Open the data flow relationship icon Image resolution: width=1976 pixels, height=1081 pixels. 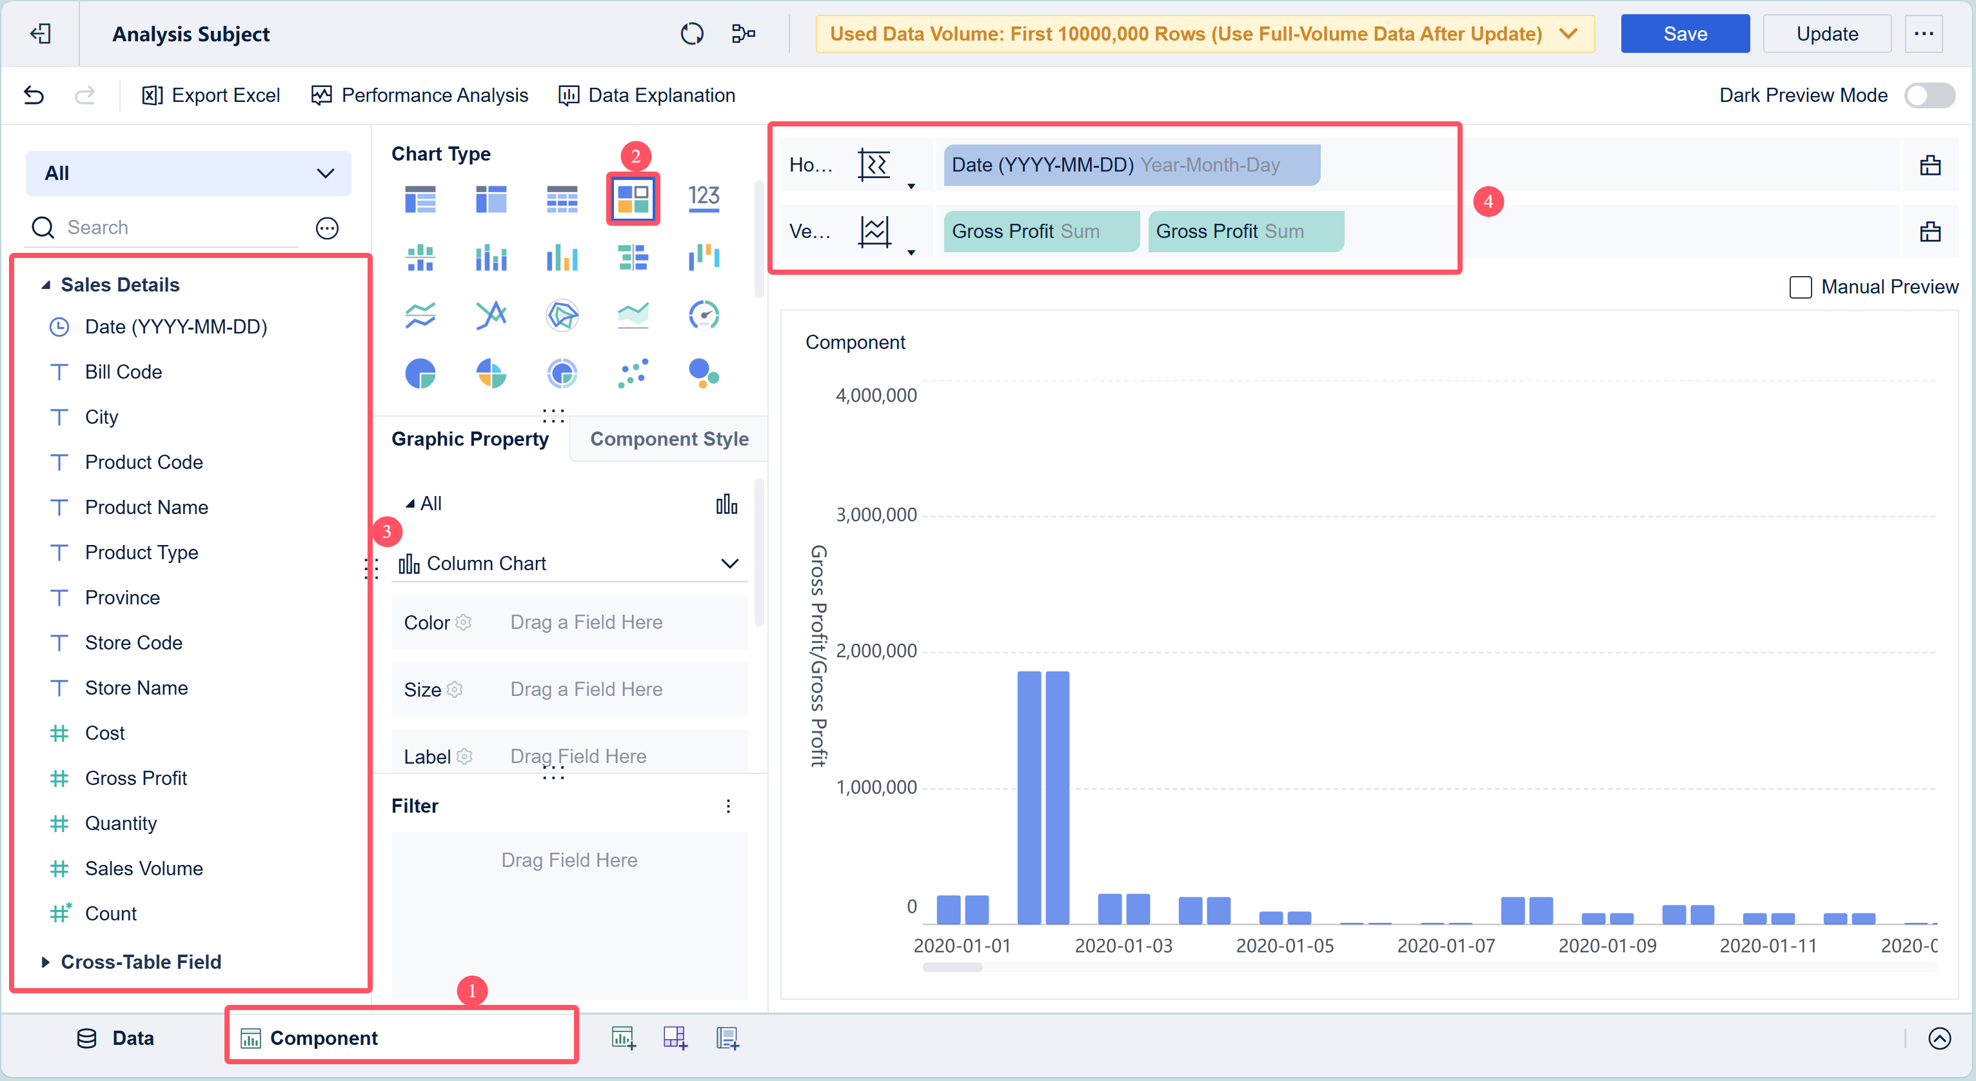tap(742, 34)
